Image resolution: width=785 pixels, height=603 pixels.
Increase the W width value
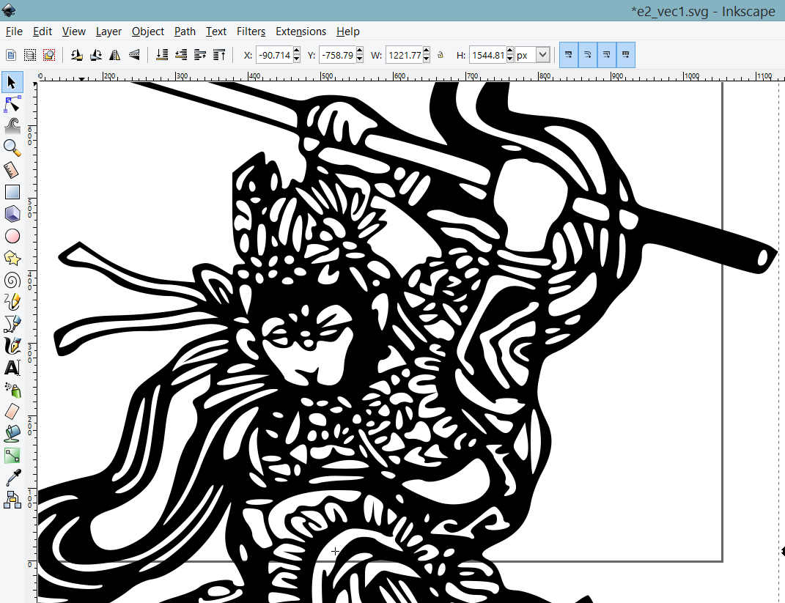[x=427, y=51]
